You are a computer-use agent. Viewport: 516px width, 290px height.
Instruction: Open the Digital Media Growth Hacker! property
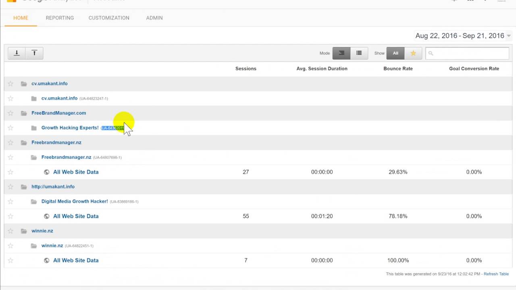75,201
